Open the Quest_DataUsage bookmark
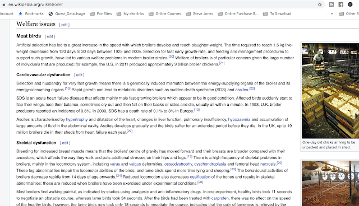The height and width of the screenshot is (206, 359). 67,13
